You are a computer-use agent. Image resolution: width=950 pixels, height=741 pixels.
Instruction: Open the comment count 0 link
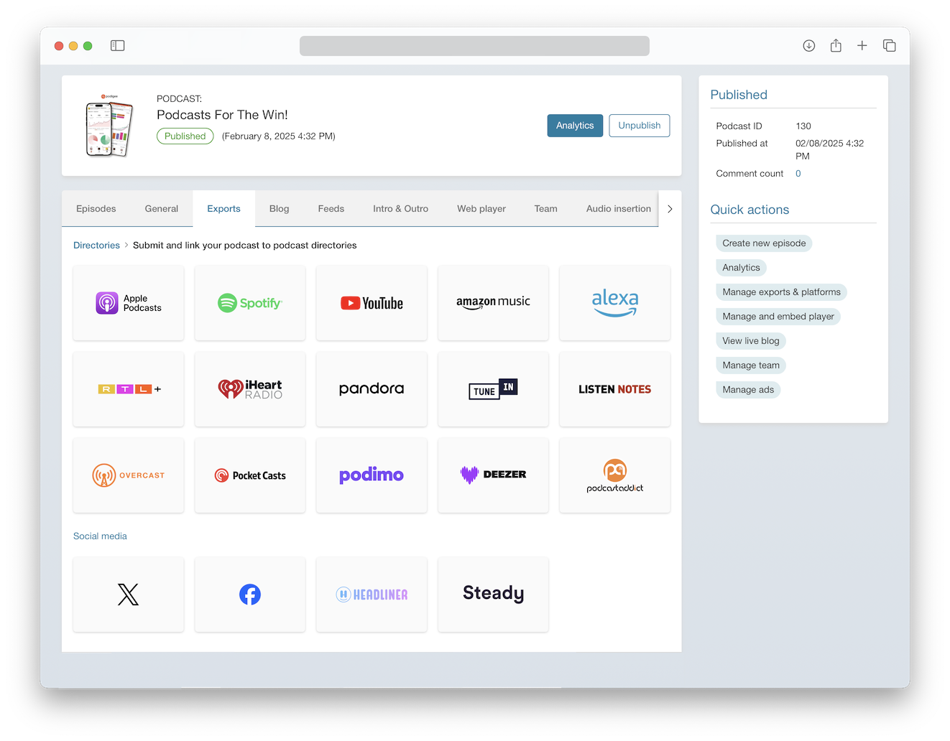click(798, 174)
